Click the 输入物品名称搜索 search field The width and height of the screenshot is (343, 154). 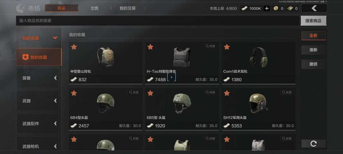158,21
